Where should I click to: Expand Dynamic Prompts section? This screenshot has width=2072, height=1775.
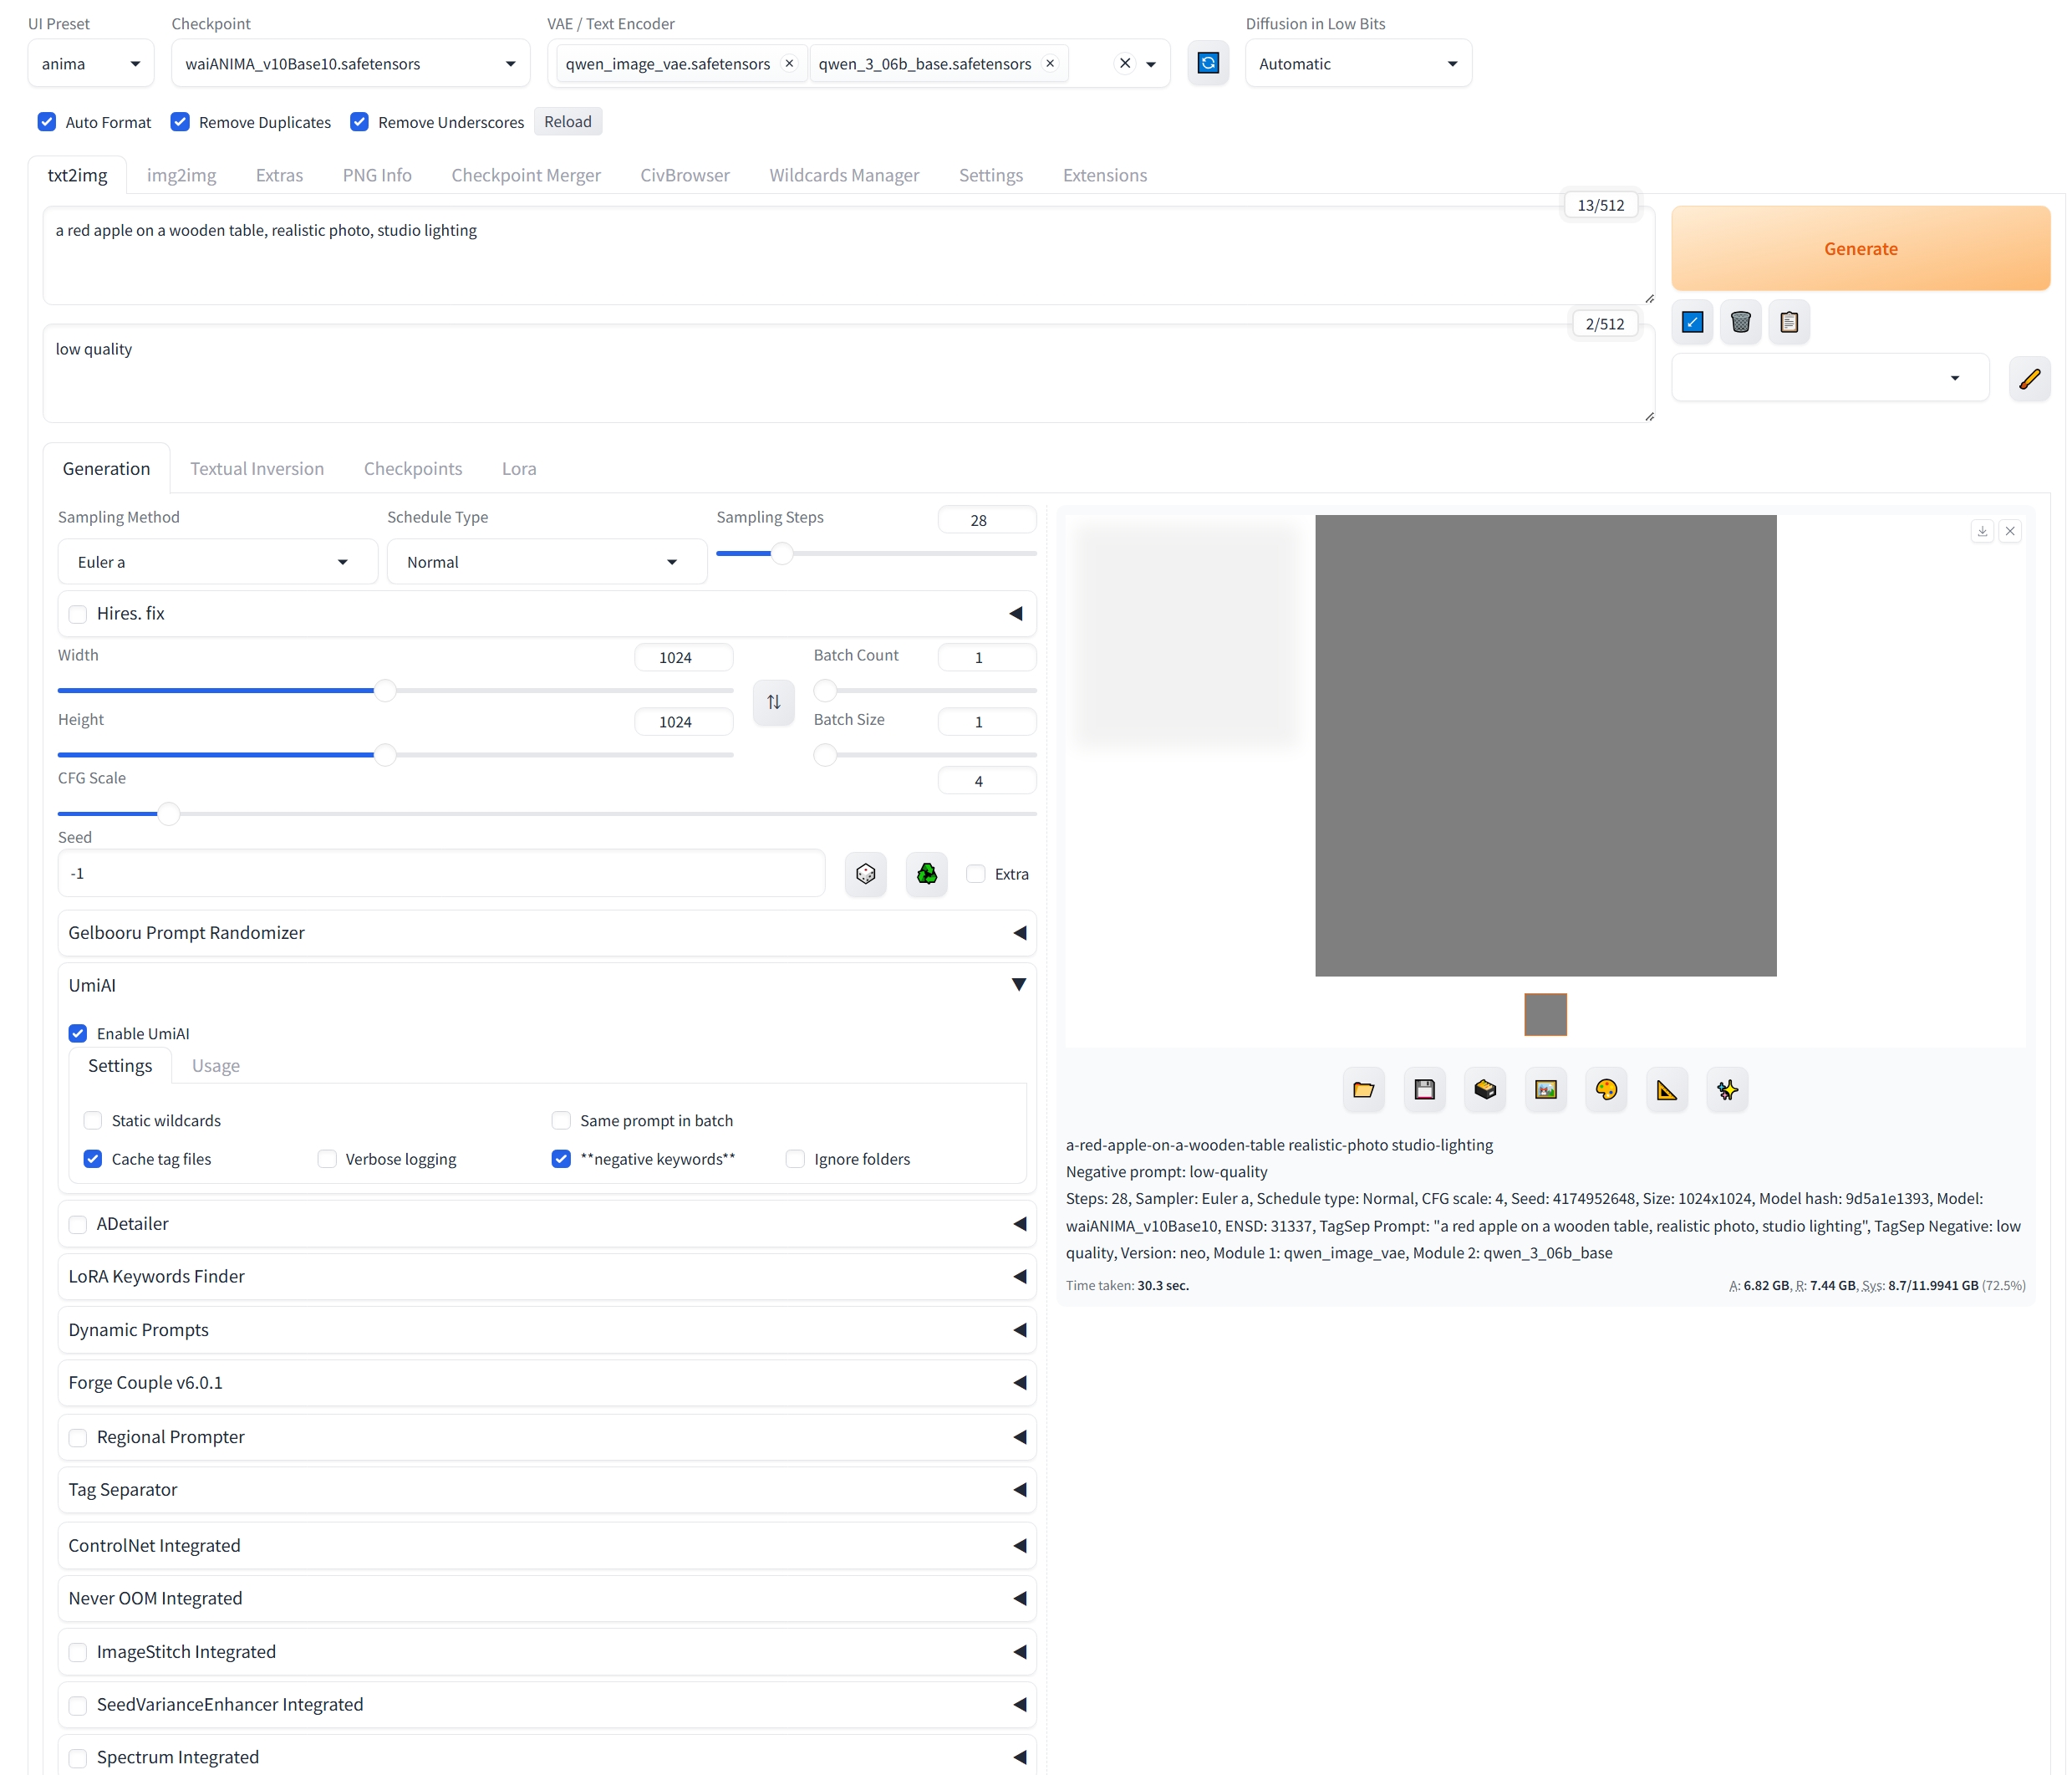[547, 1331]
